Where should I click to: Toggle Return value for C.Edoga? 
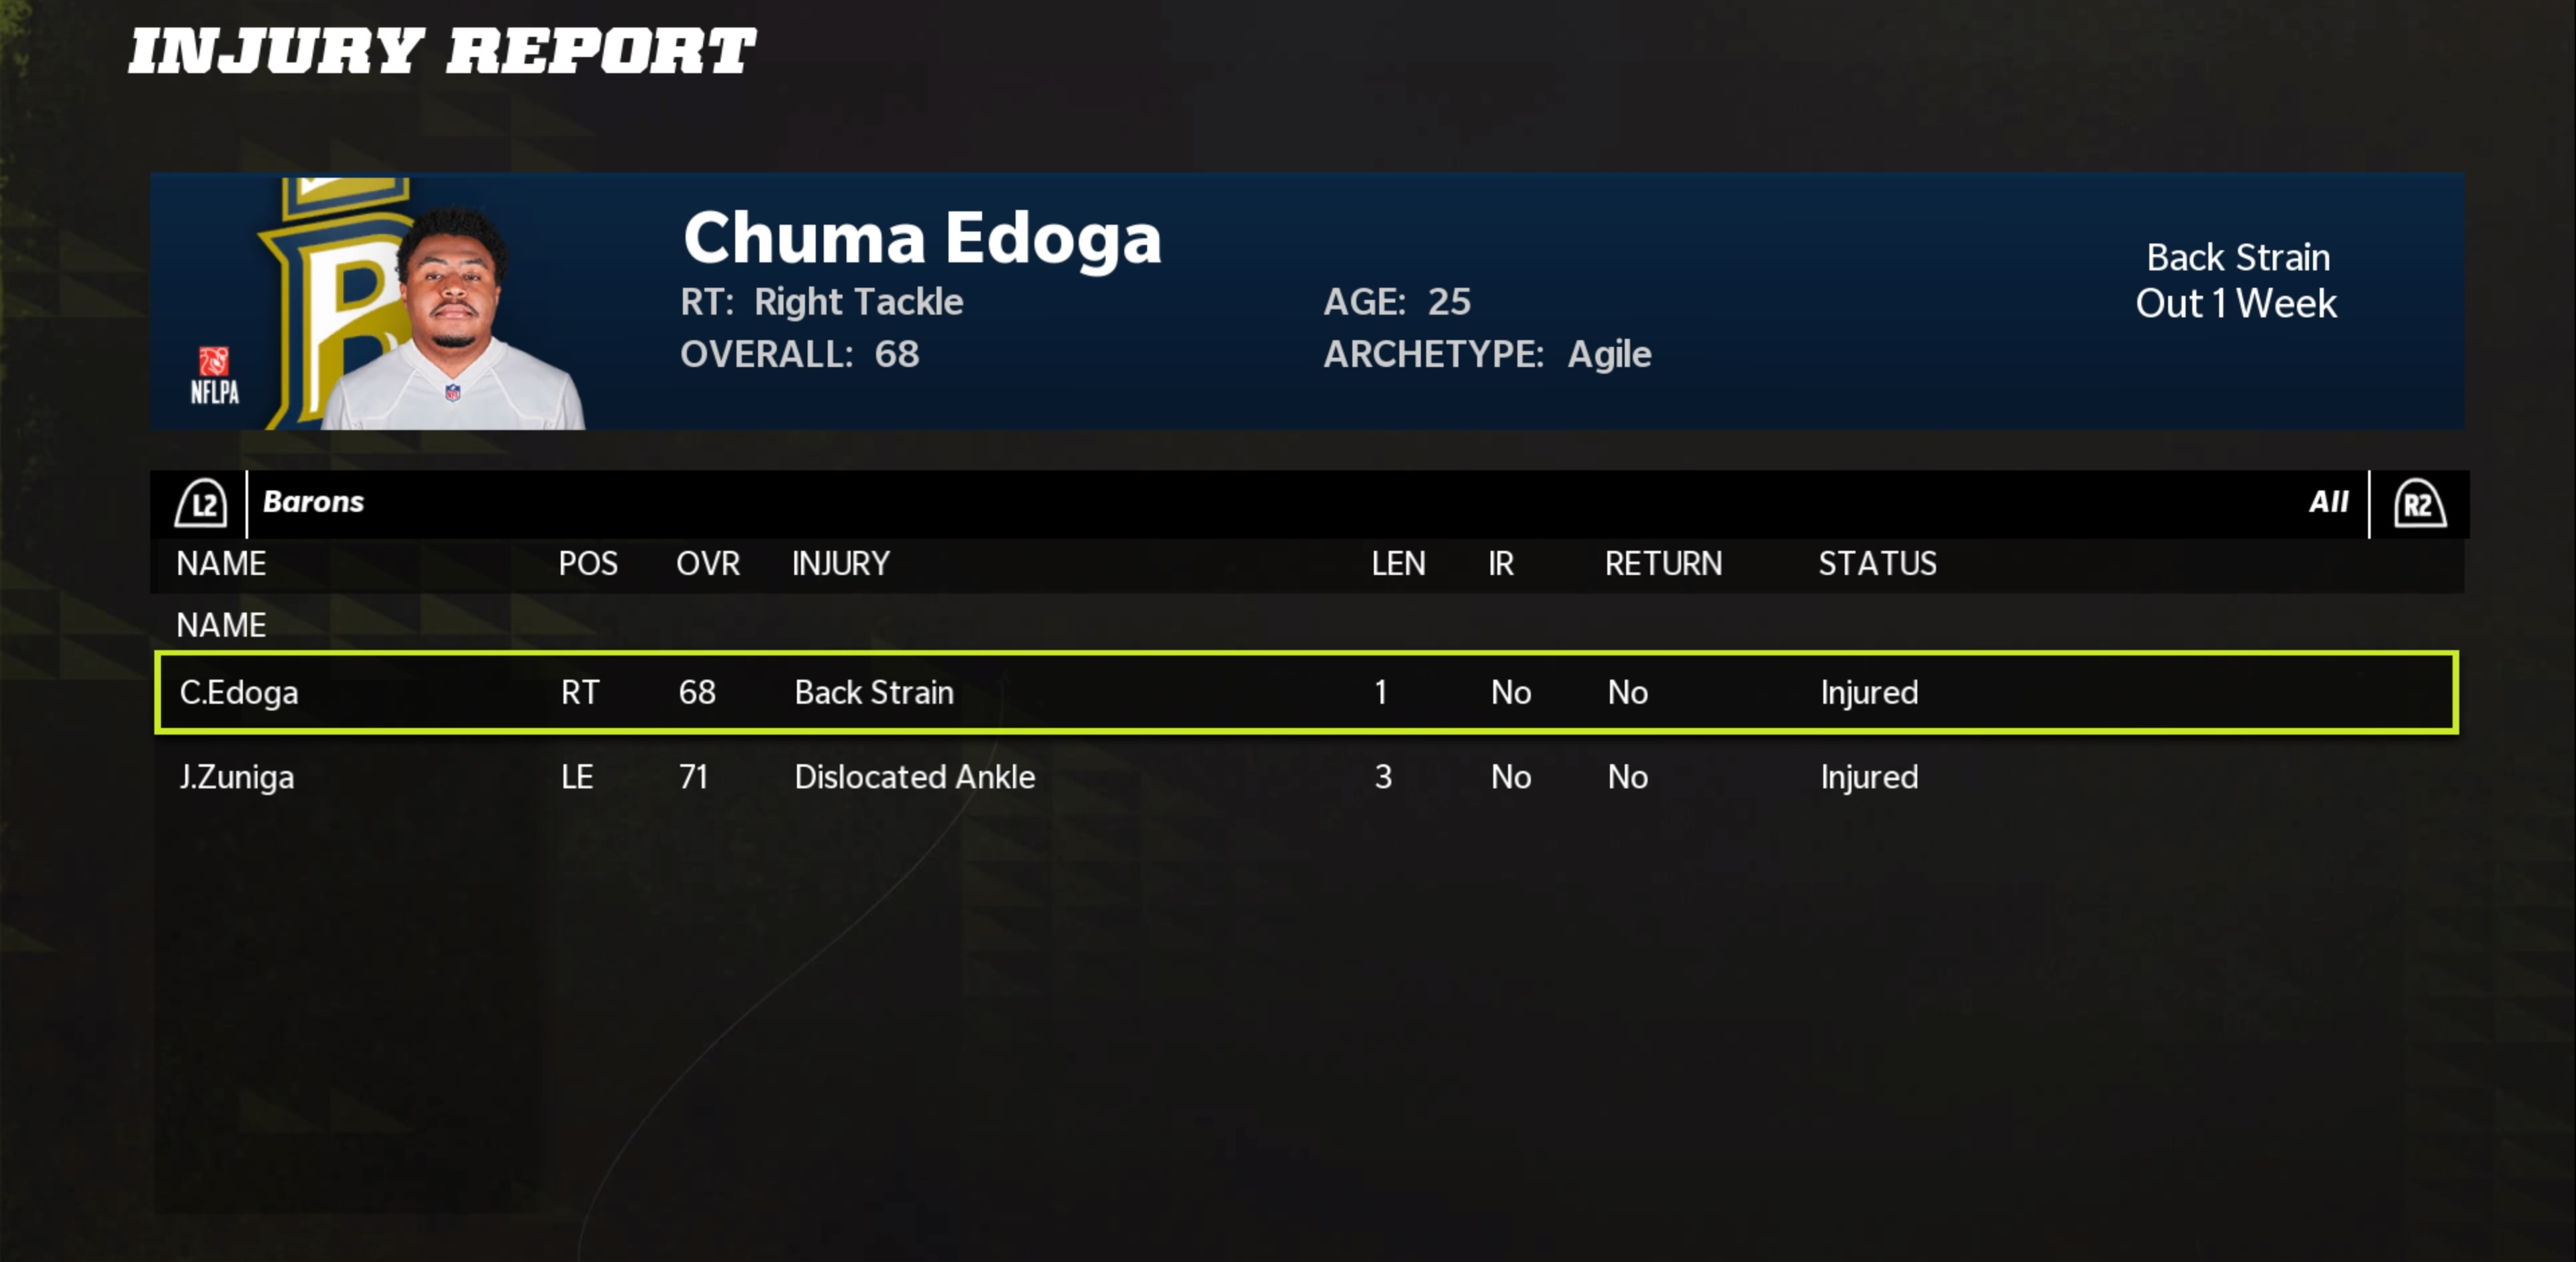[x=1628, y=692]
